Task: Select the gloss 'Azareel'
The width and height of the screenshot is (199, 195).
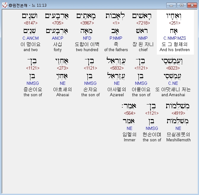Action: click(x=117, y=95)
